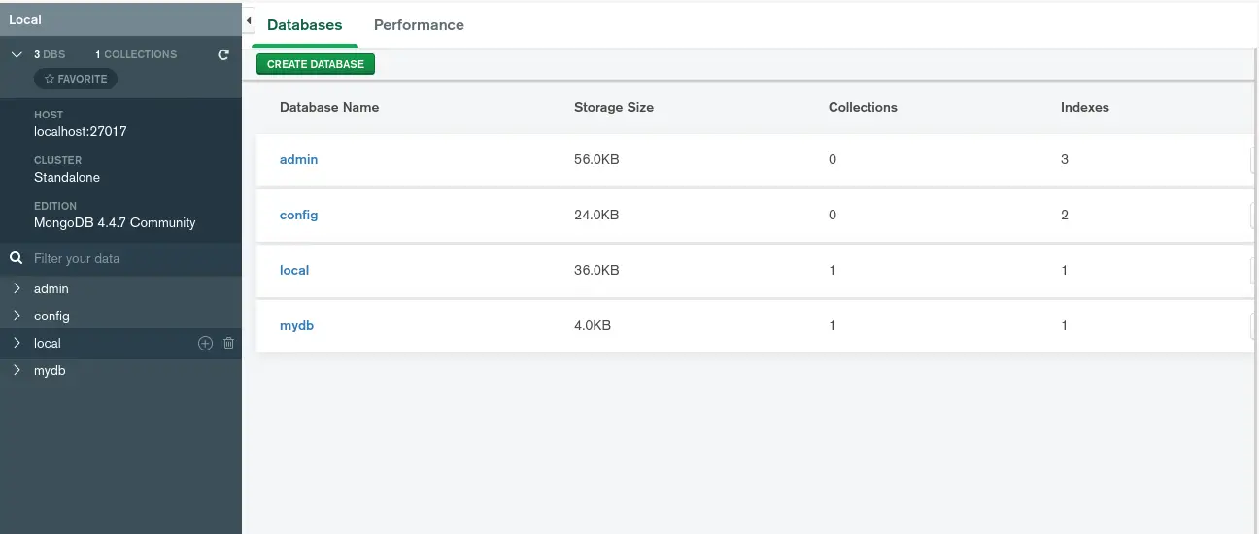Open the config database link in table

click(x=298, y=215)
